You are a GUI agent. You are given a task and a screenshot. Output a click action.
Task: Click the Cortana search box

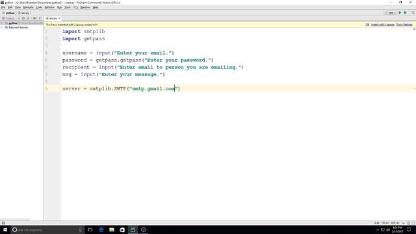(x=47, y=229)
